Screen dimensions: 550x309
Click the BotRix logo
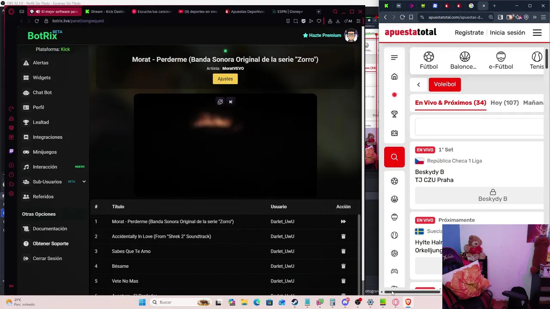click(x=45, y=35)
